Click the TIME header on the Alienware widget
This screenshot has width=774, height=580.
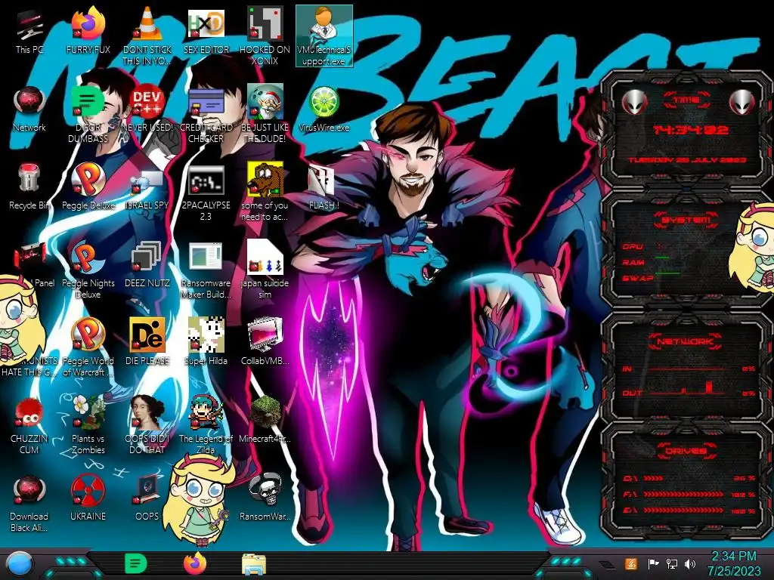[686, 100]
